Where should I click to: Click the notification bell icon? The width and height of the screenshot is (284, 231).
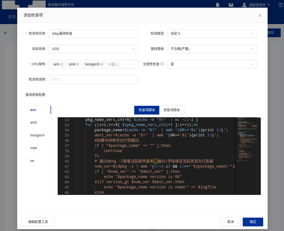[218, 5]
